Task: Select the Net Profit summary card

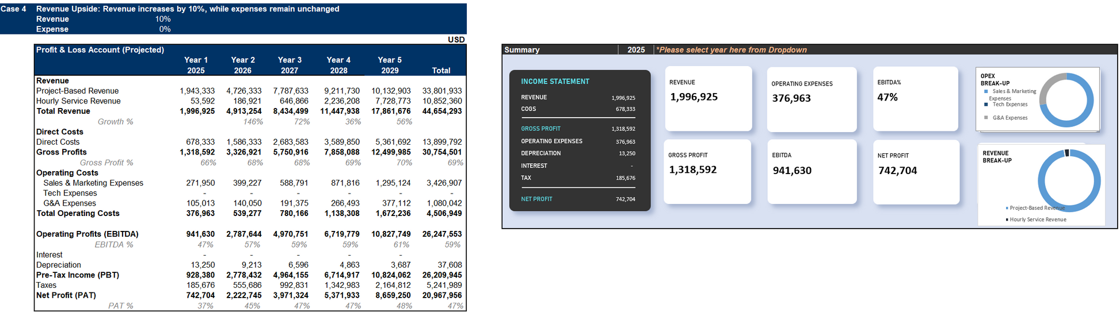Action: tap(916, 171)
